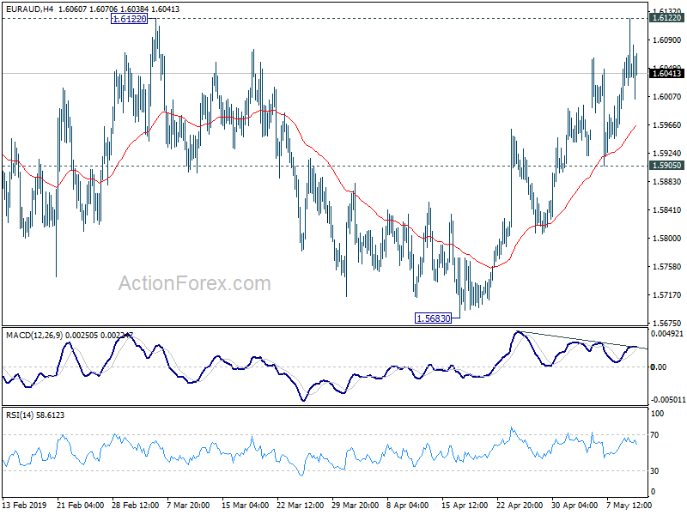Click the 1.59240 price axis value
This screenshot has width=687, height=515.
(x=667, y=154)
